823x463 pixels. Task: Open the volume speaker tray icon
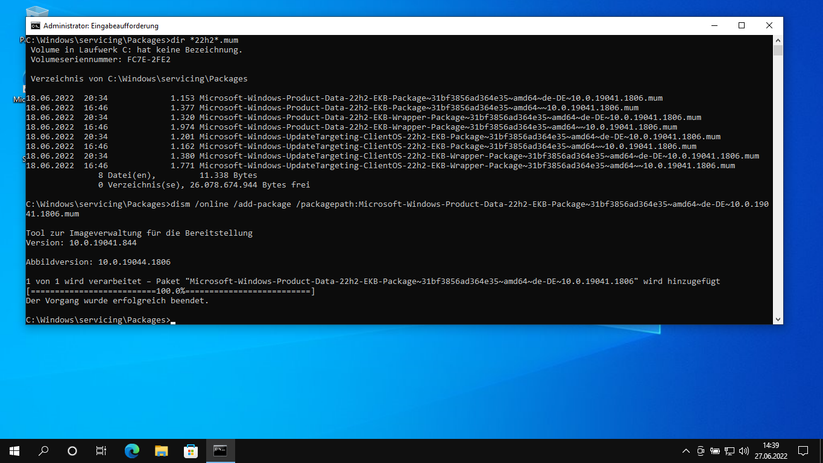(744, 451)
